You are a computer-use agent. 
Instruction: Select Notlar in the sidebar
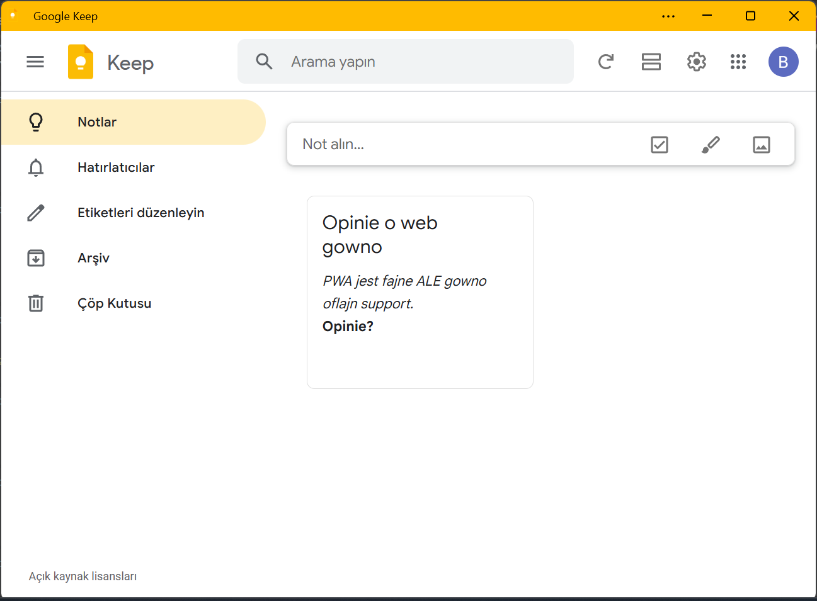(133, 122)
